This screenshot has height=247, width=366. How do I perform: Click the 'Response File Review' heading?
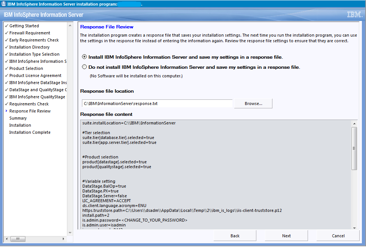click(107, 27)
